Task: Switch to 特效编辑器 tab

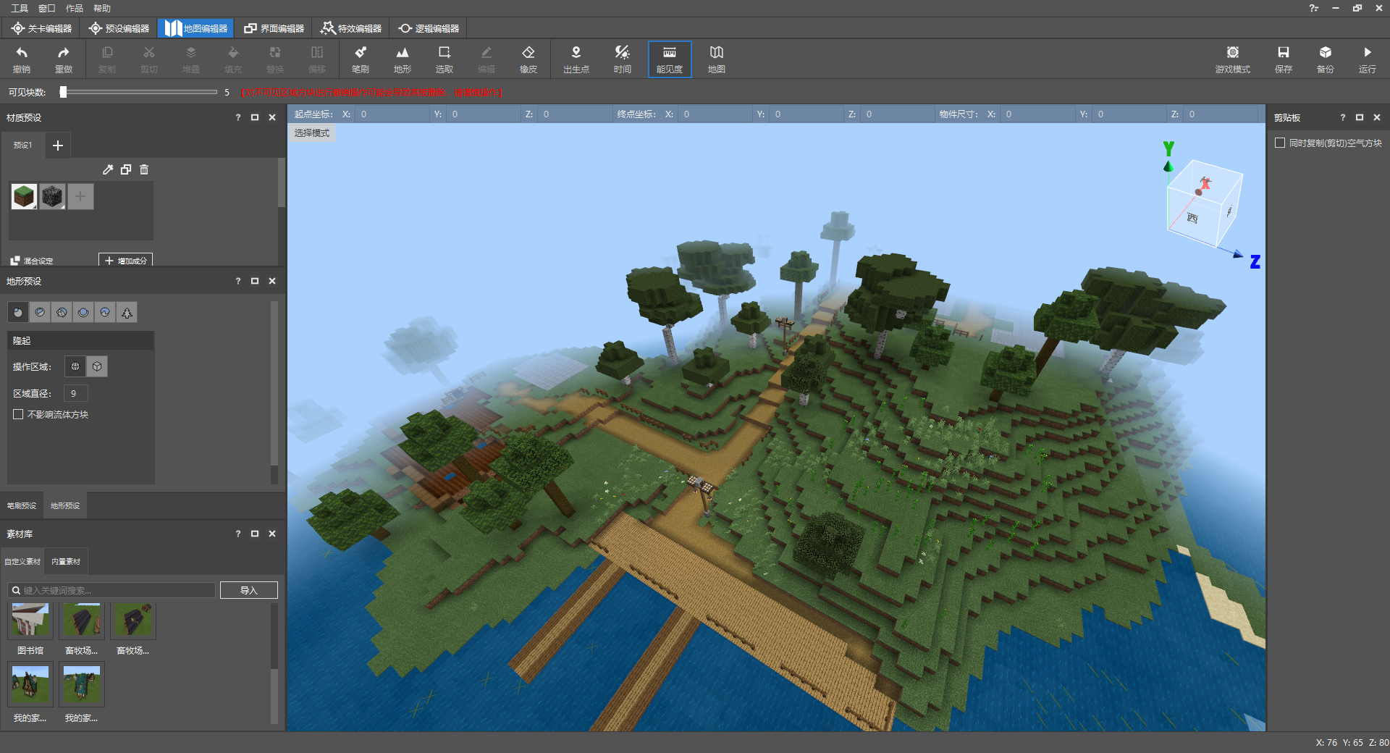Action: point(351,28)
